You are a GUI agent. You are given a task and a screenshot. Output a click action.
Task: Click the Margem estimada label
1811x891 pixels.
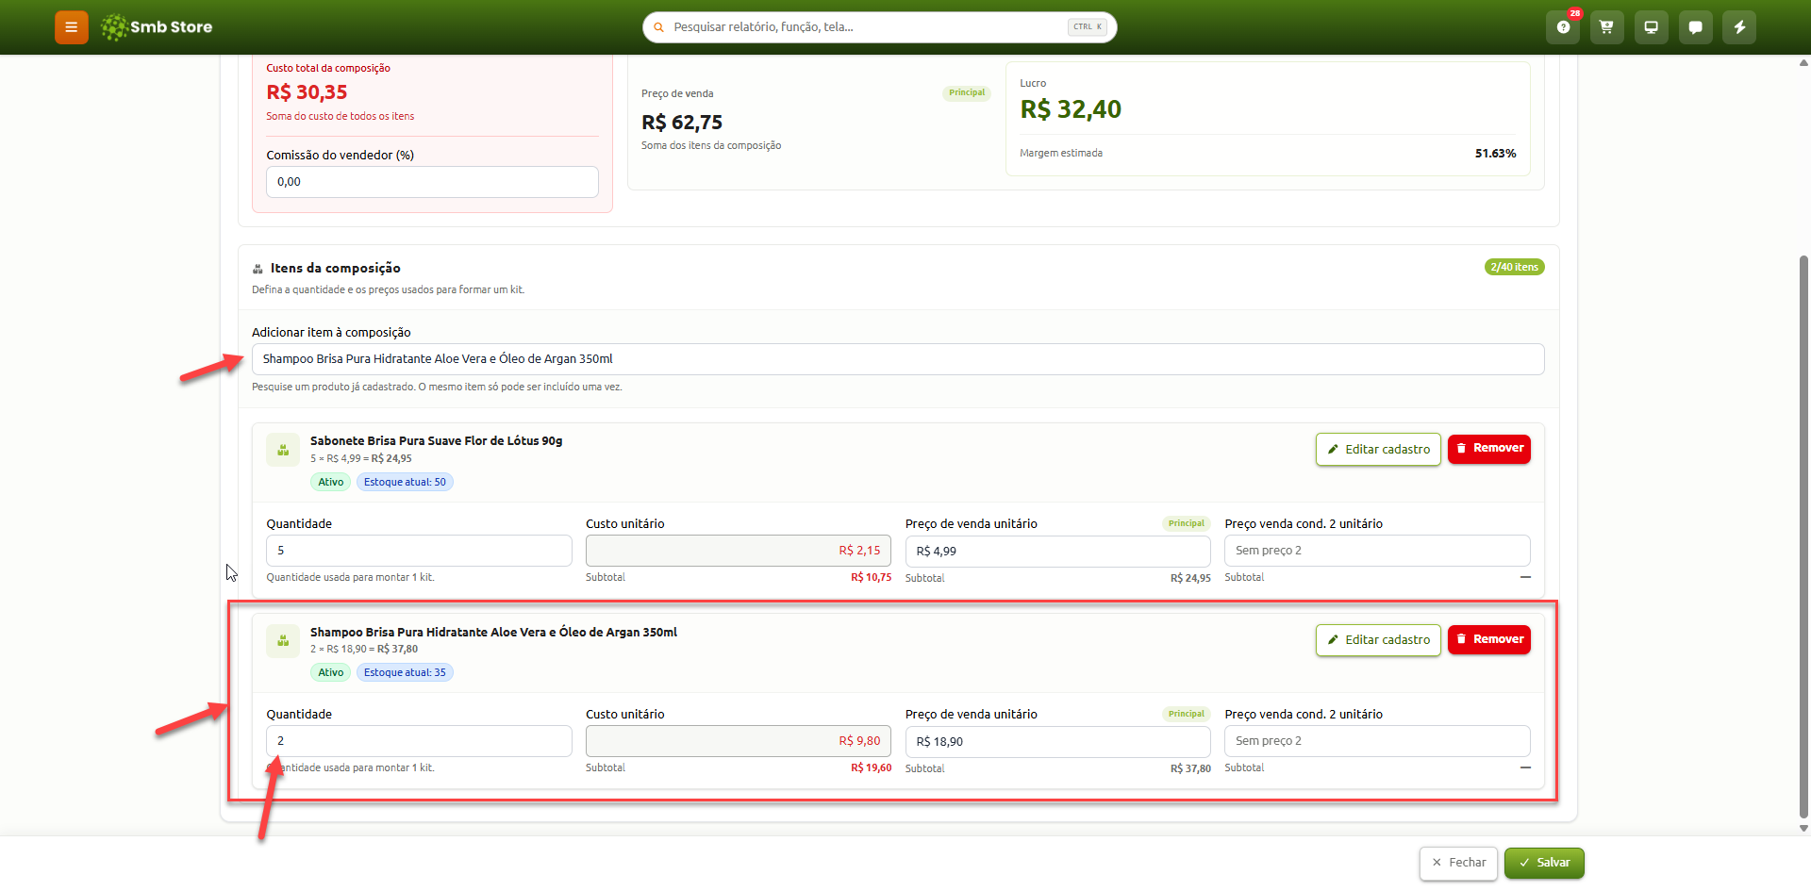tap(1061, 154)
